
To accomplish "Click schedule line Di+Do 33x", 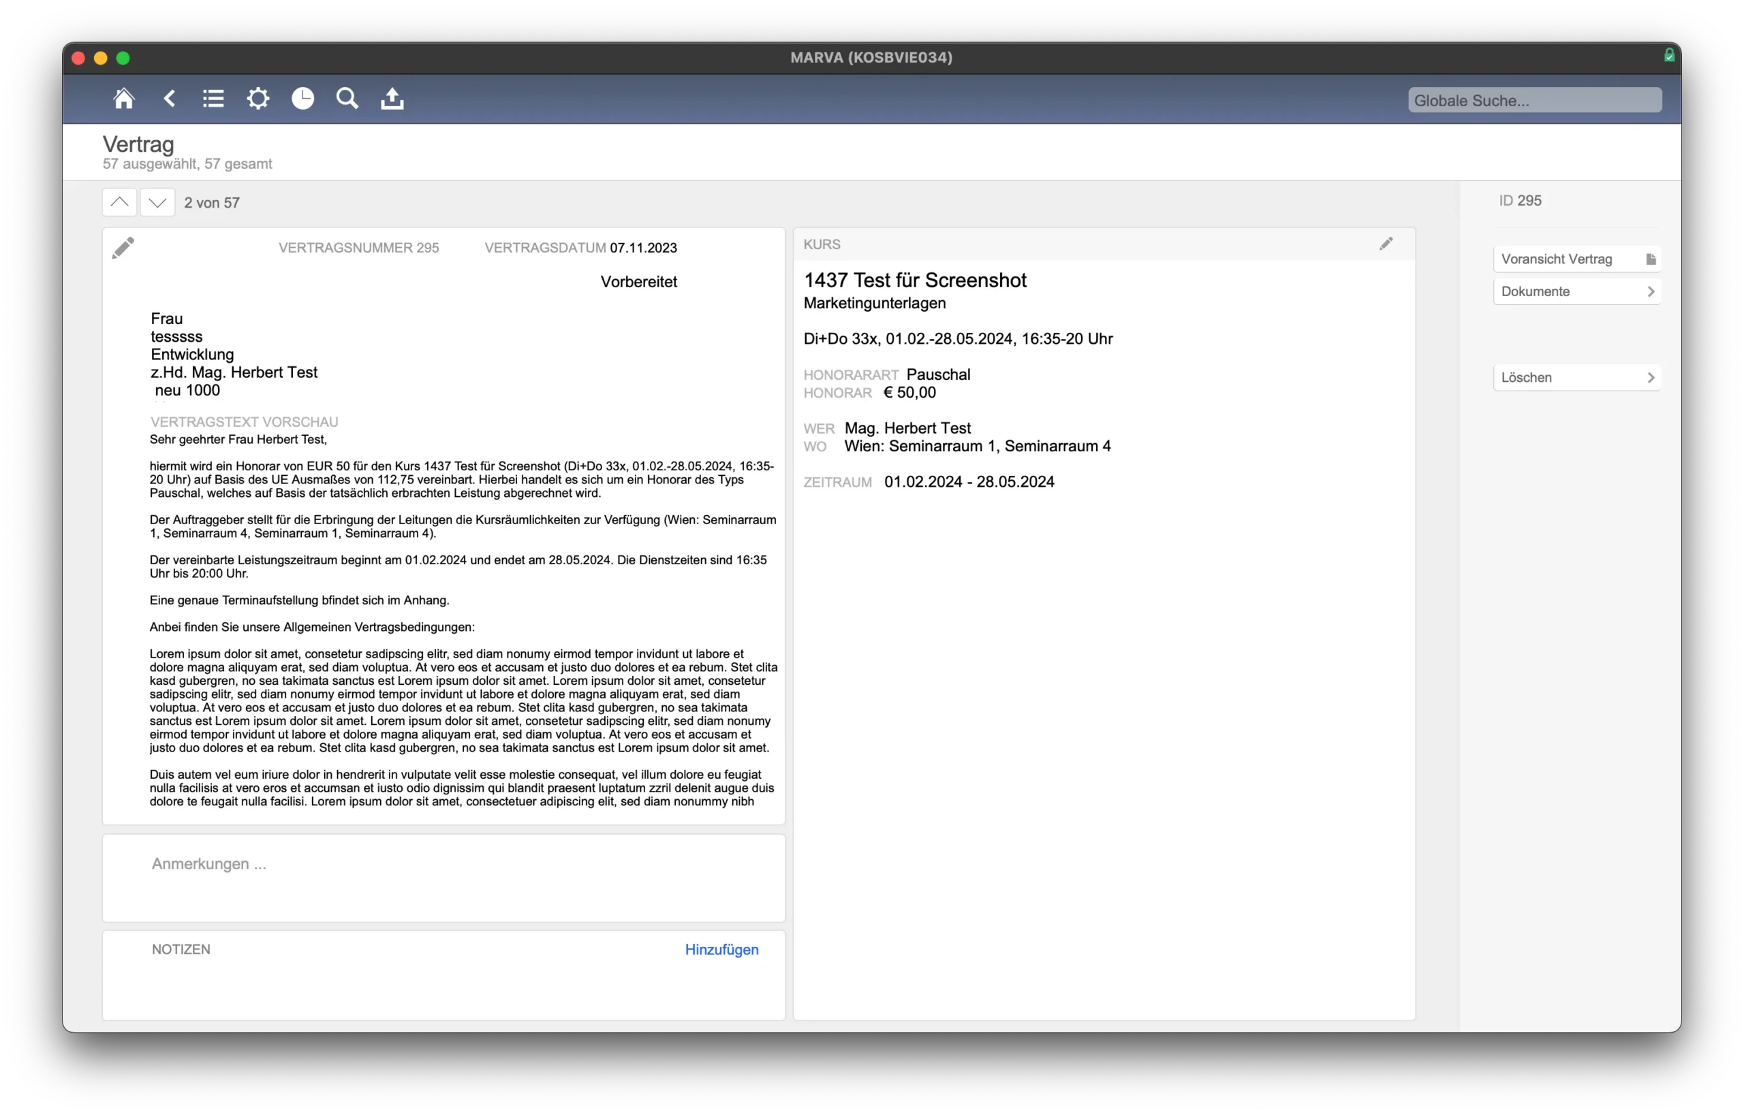I will 958,339.
